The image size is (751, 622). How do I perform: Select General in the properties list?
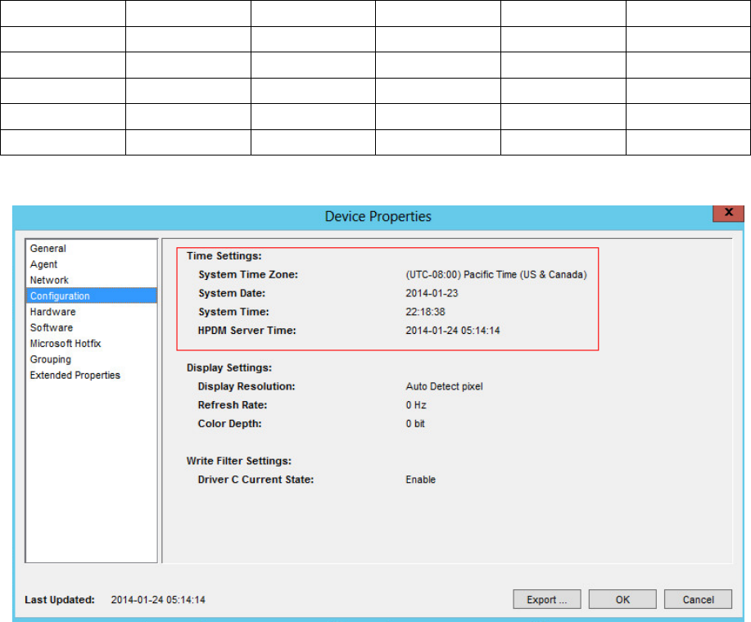click(48, 249)
